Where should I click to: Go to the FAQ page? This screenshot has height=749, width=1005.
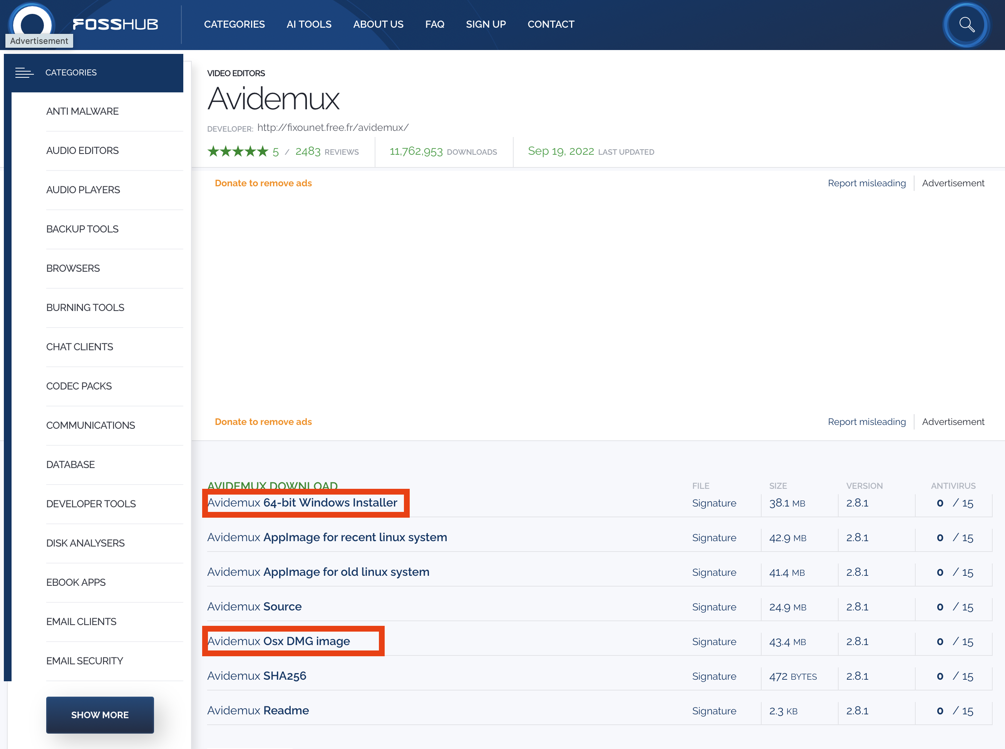[434, 25]
